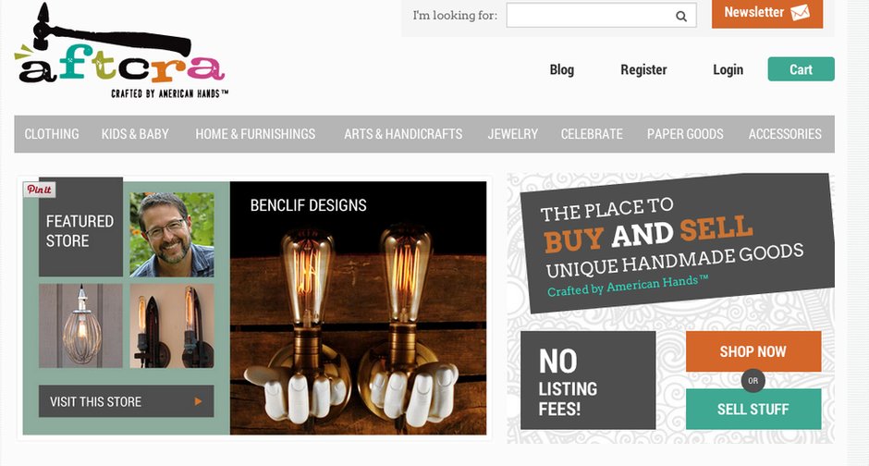Click the aftcra hammer logo

(121, 51)
